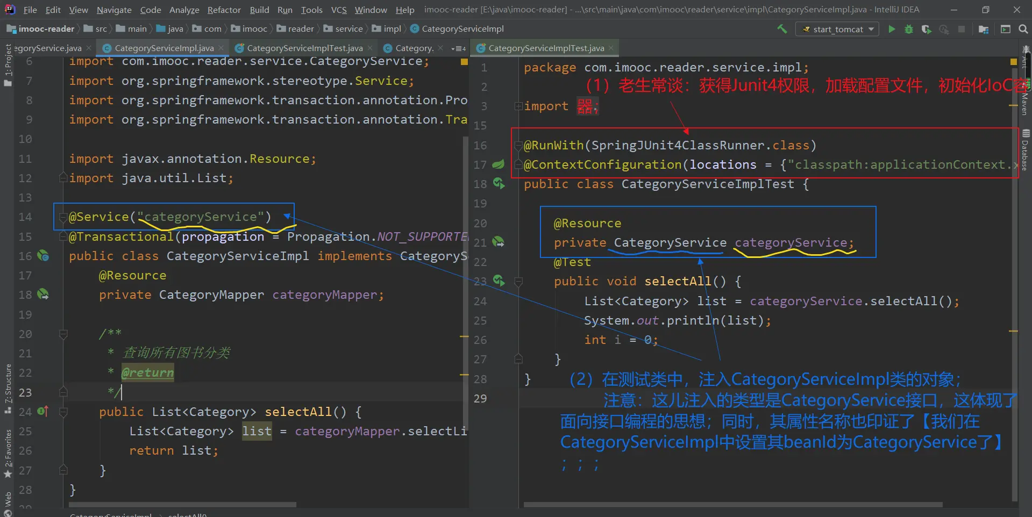
Task: Toggle the Database tool window
Action: pos(1025,150)
